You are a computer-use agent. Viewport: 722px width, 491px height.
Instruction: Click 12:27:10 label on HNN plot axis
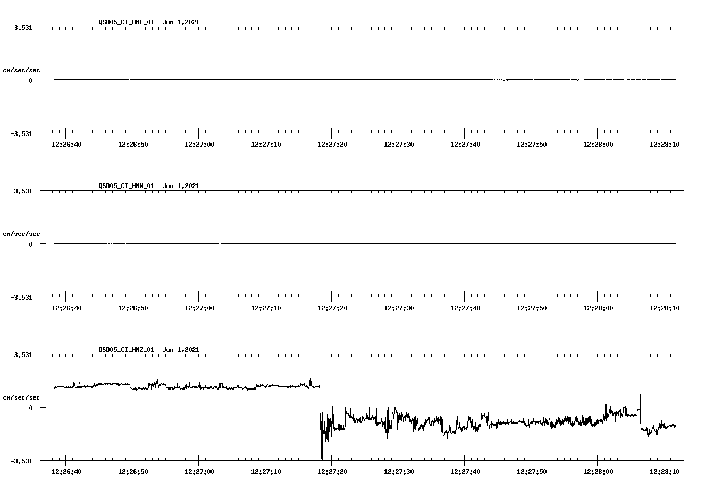click(x=266, y=308)
